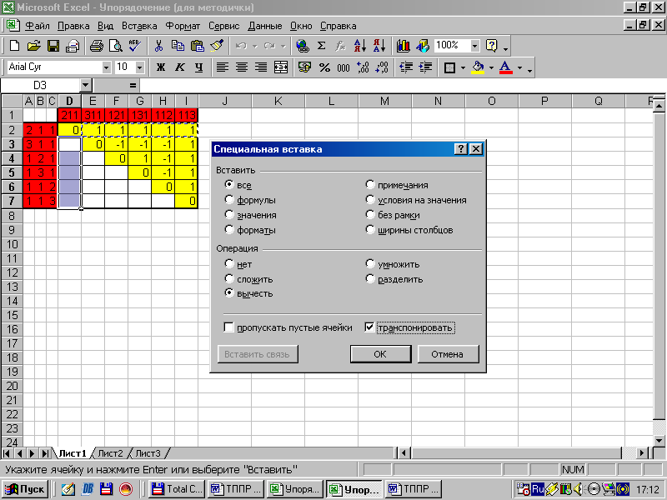667x500 pixels.
Task: Sort ascending with A-to-Z icon
Action: [x=360, y=46]
